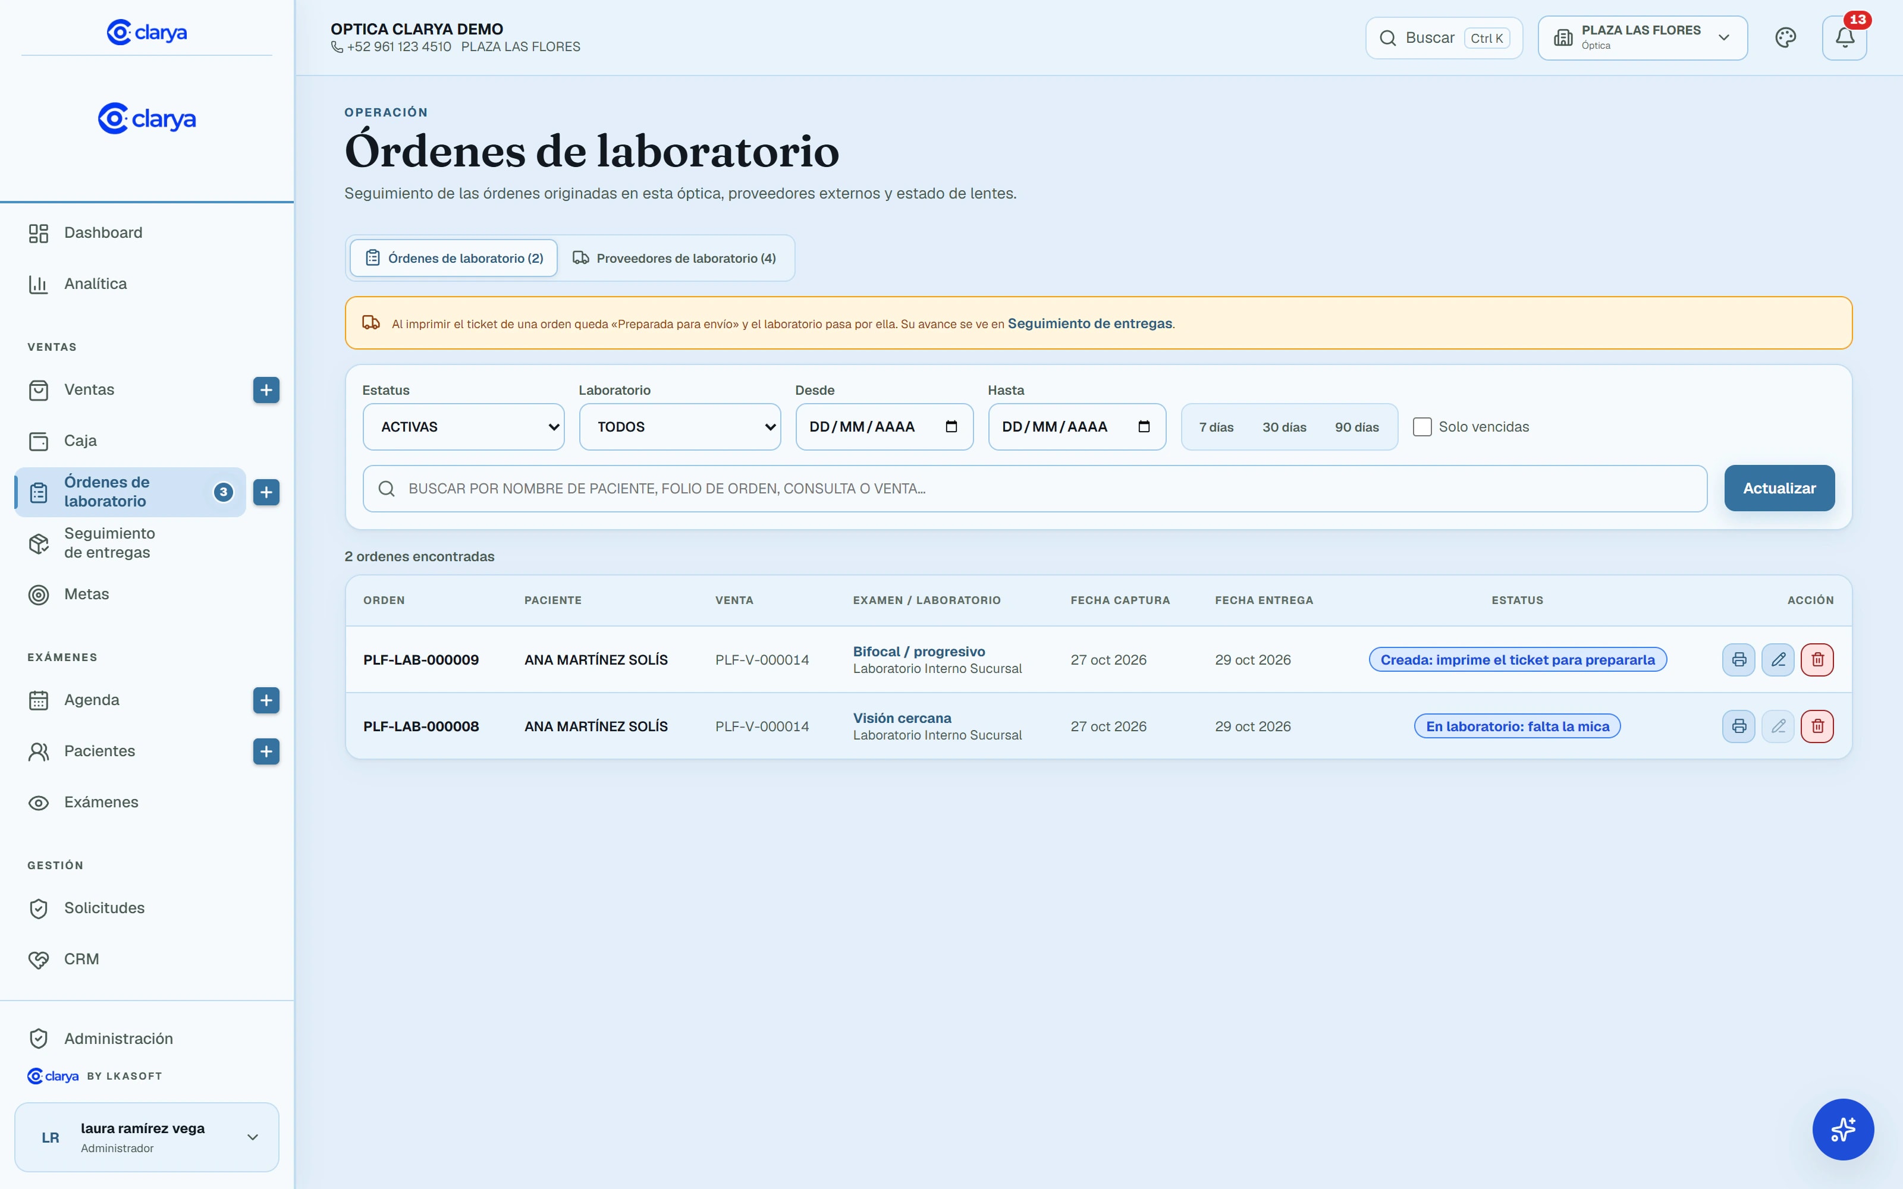Select the 90 días quick range

[1356, 427]
